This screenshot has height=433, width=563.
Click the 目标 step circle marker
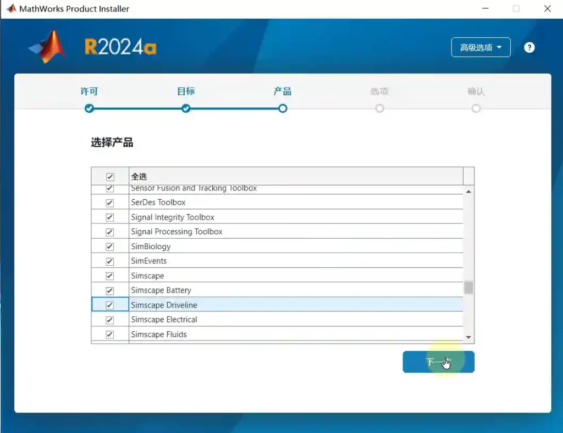186,108
